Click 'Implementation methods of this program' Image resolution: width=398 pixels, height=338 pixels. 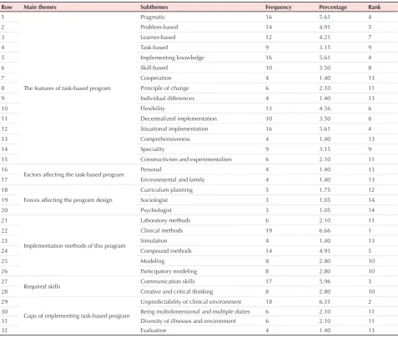click(74, 246)
